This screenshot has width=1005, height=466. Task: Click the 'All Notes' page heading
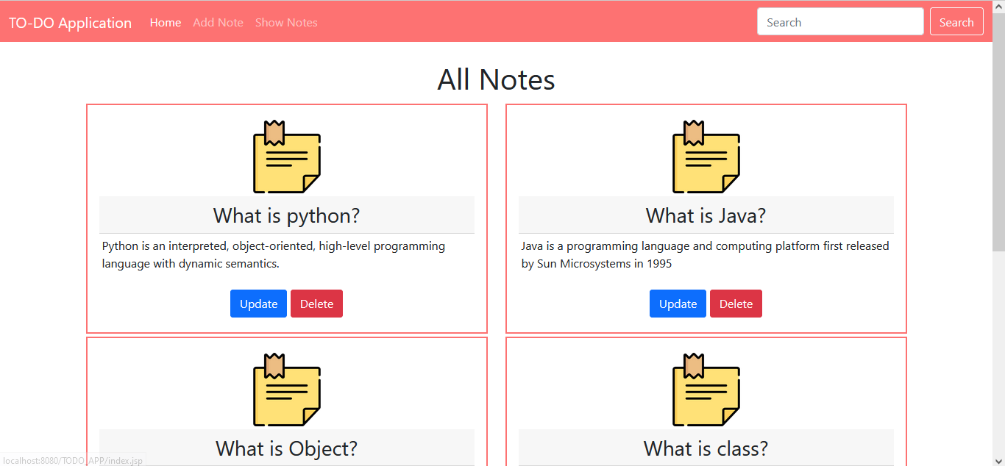[497, 79]
